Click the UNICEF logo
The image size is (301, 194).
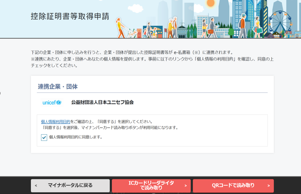[x=52, y=102]
